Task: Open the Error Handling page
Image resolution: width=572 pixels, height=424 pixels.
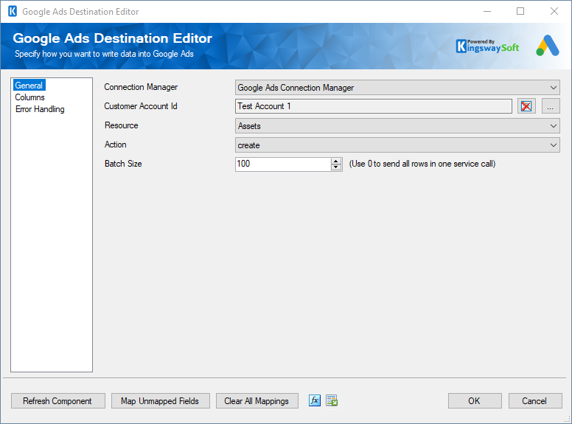Action: (x=40, y=109)
